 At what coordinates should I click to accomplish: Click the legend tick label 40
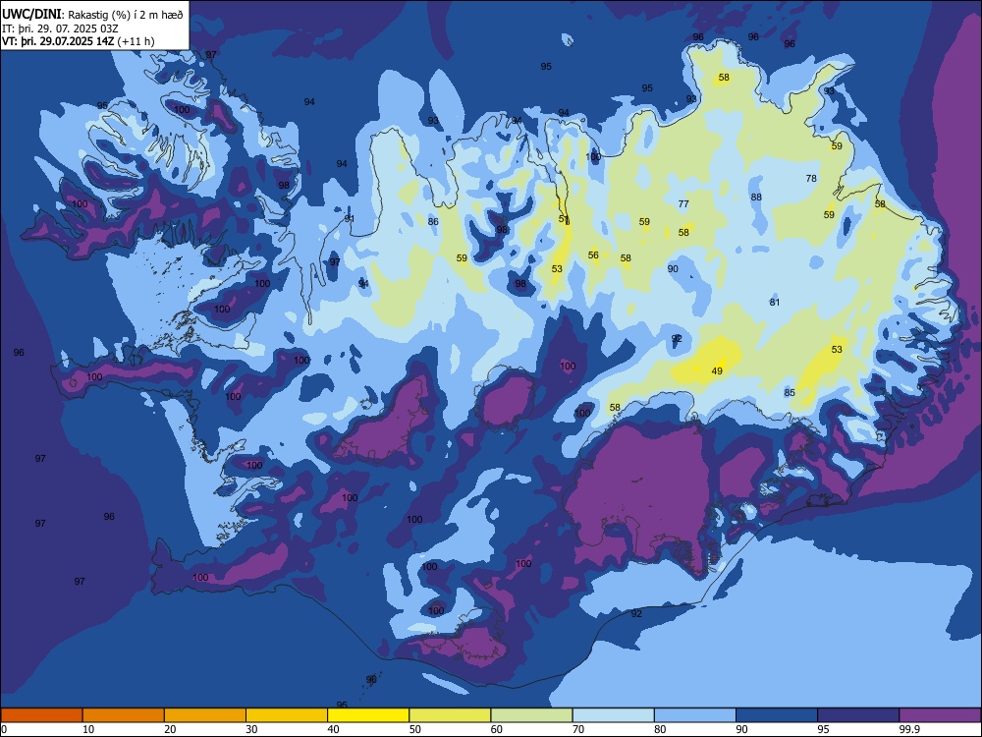tap(334, 729)
